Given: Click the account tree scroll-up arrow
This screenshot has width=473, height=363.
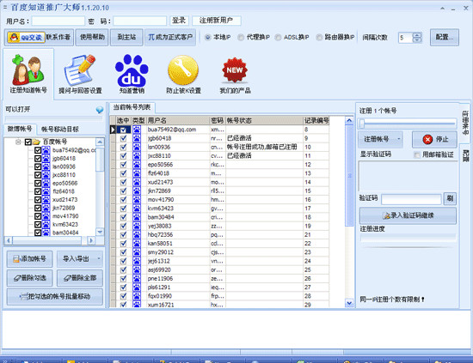Looking at the screenshot, I should point(100,142).
